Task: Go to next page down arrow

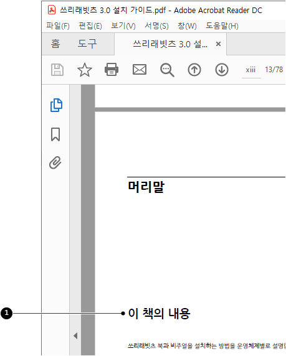Action: [x=222, y=70]
